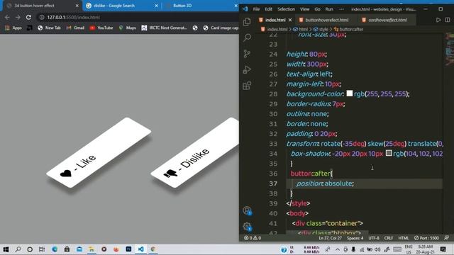Open the Extensions panel
This screenshot has width=454, height=255.
click(x=247, y=86)
